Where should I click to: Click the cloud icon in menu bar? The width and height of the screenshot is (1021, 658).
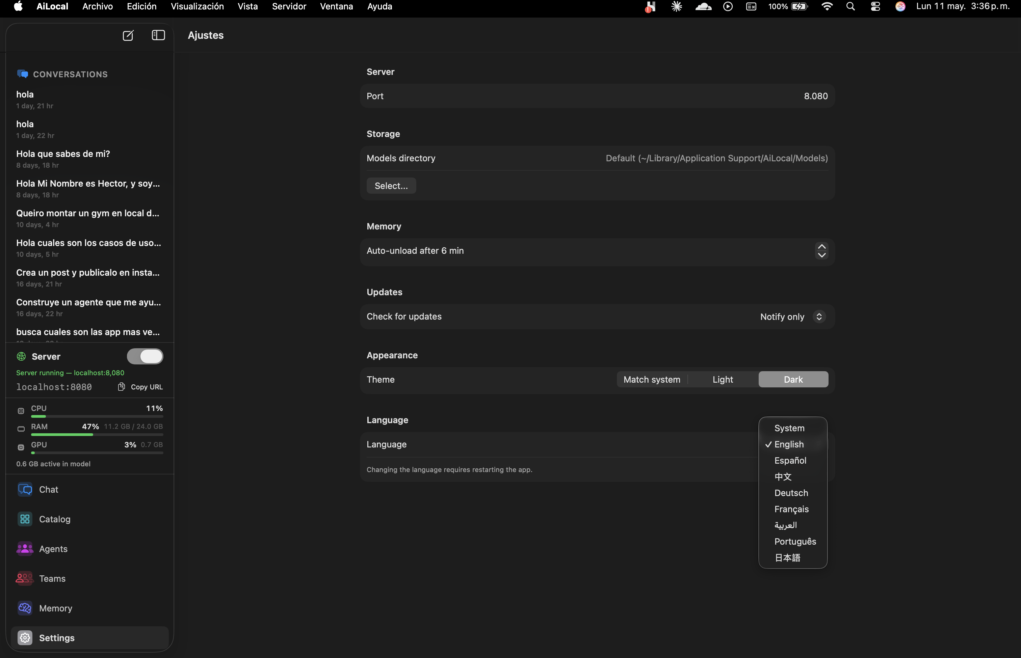[703, 6]
